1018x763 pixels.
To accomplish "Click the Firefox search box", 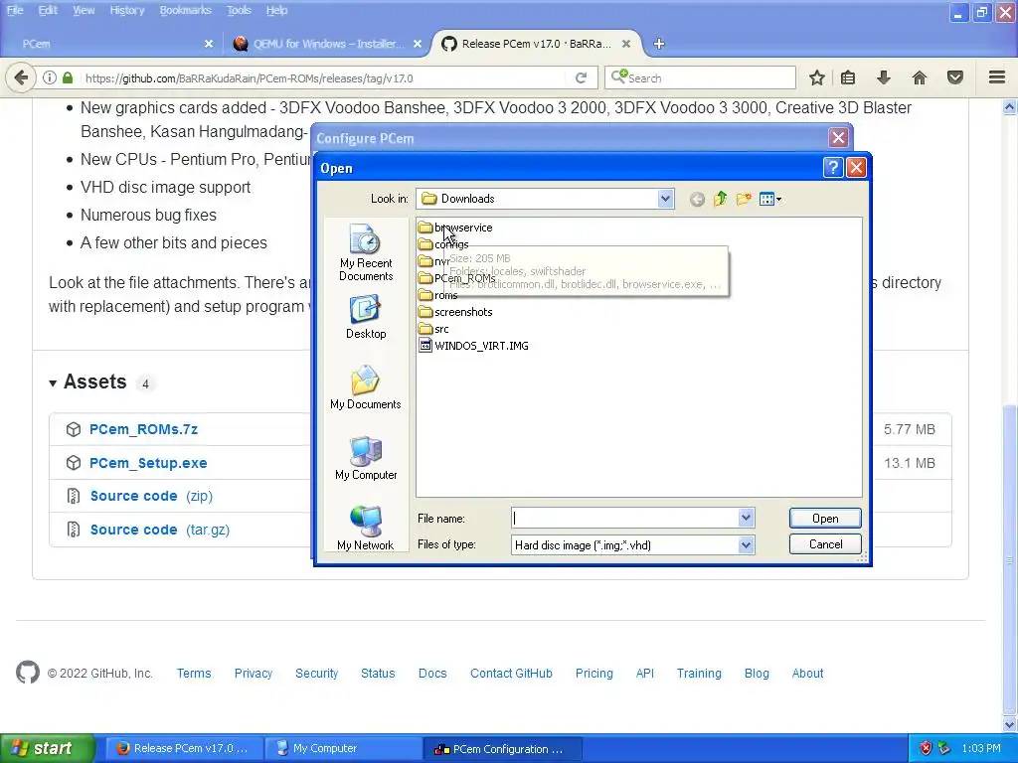I will coord(700,77).
